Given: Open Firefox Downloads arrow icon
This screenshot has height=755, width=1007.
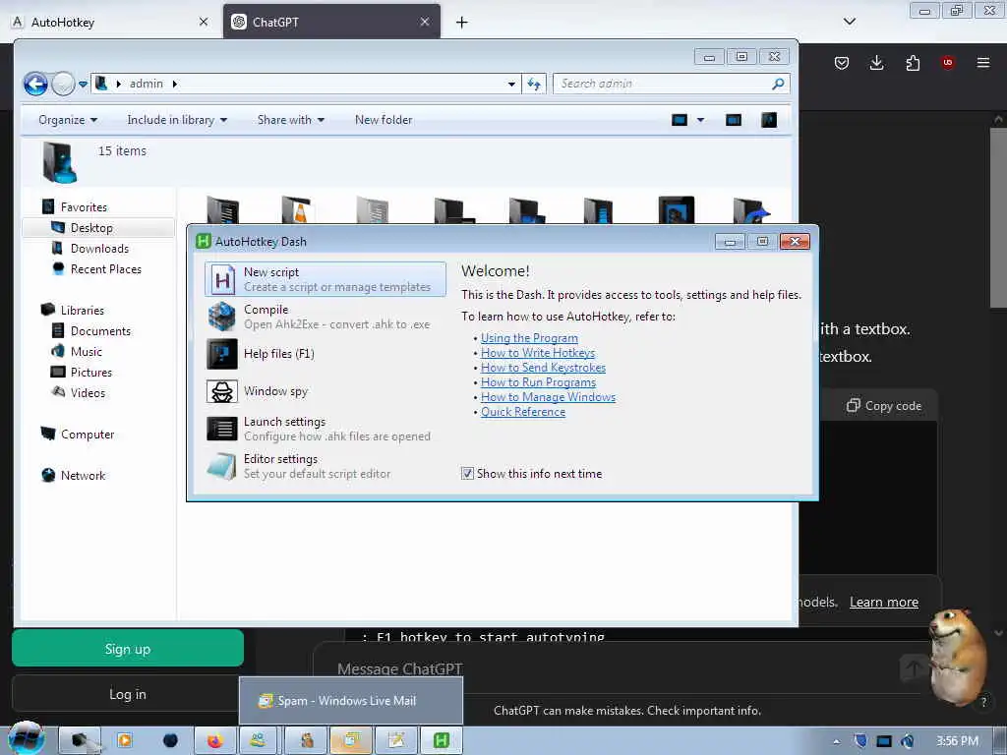Looking at the screenshot, I should [876, 62].
